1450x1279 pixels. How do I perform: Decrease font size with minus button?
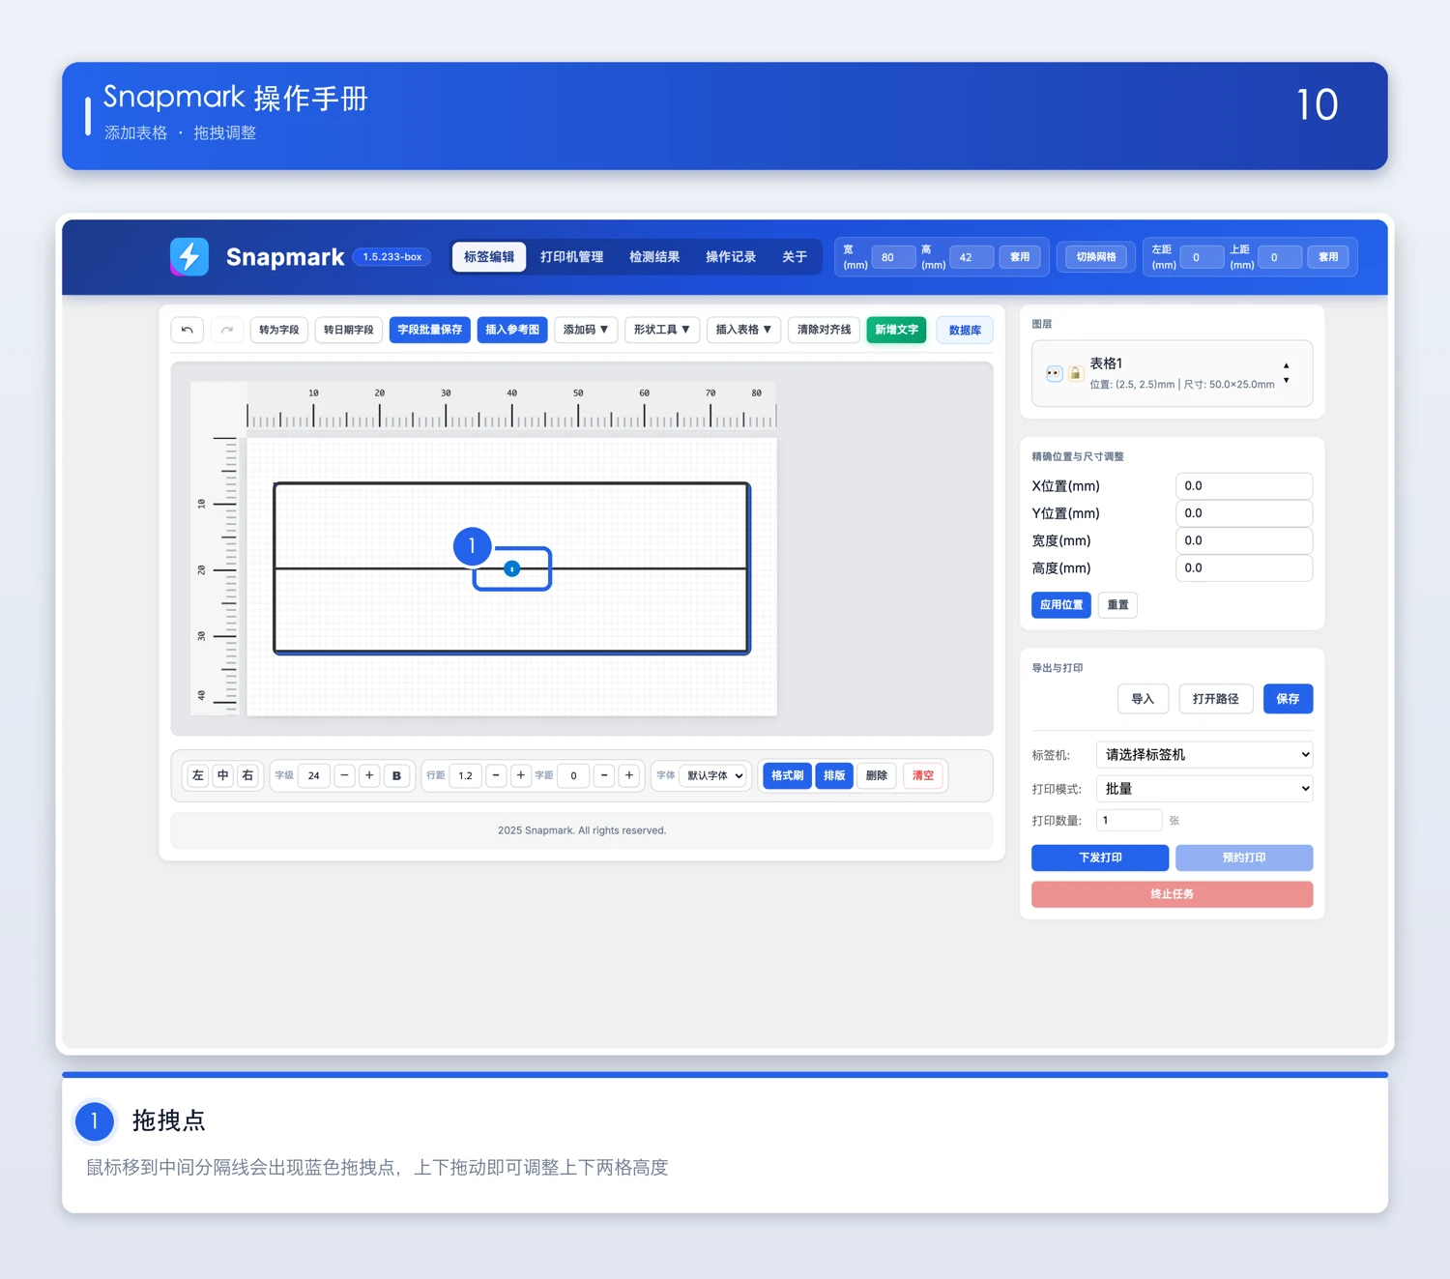pyautogui.click(x=344, y=775)
